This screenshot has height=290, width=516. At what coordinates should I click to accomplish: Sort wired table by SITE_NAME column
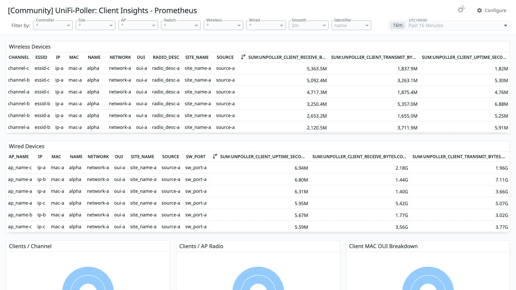(142, 157)
